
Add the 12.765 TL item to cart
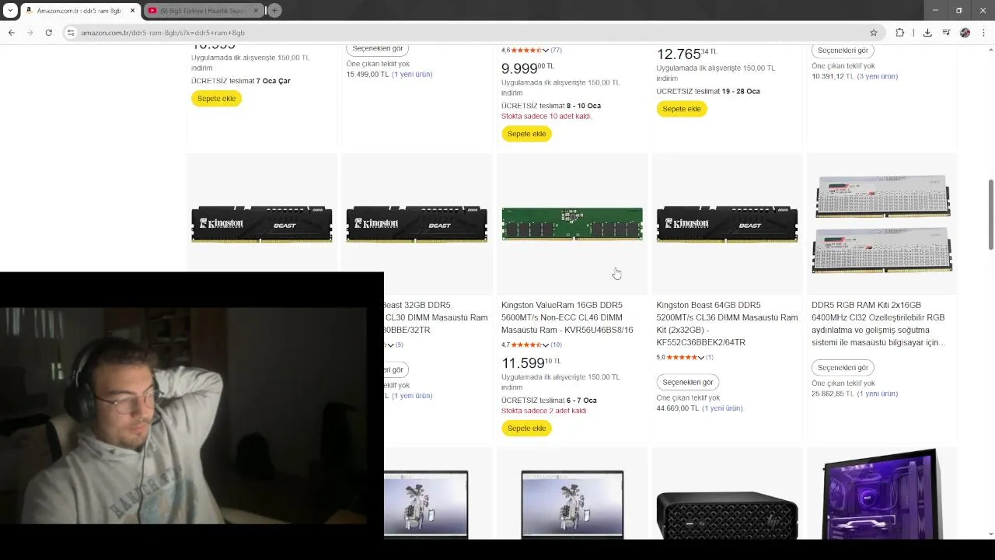[x=682, y=109]
